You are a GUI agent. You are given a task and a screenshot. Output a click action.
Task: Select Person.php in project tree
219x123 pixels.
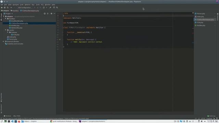[x=12, y=39]
